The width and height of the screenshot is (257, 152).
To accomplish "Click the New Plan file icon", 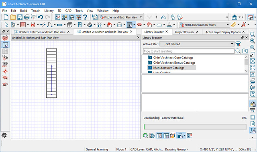I will click(x=6, y=17).
